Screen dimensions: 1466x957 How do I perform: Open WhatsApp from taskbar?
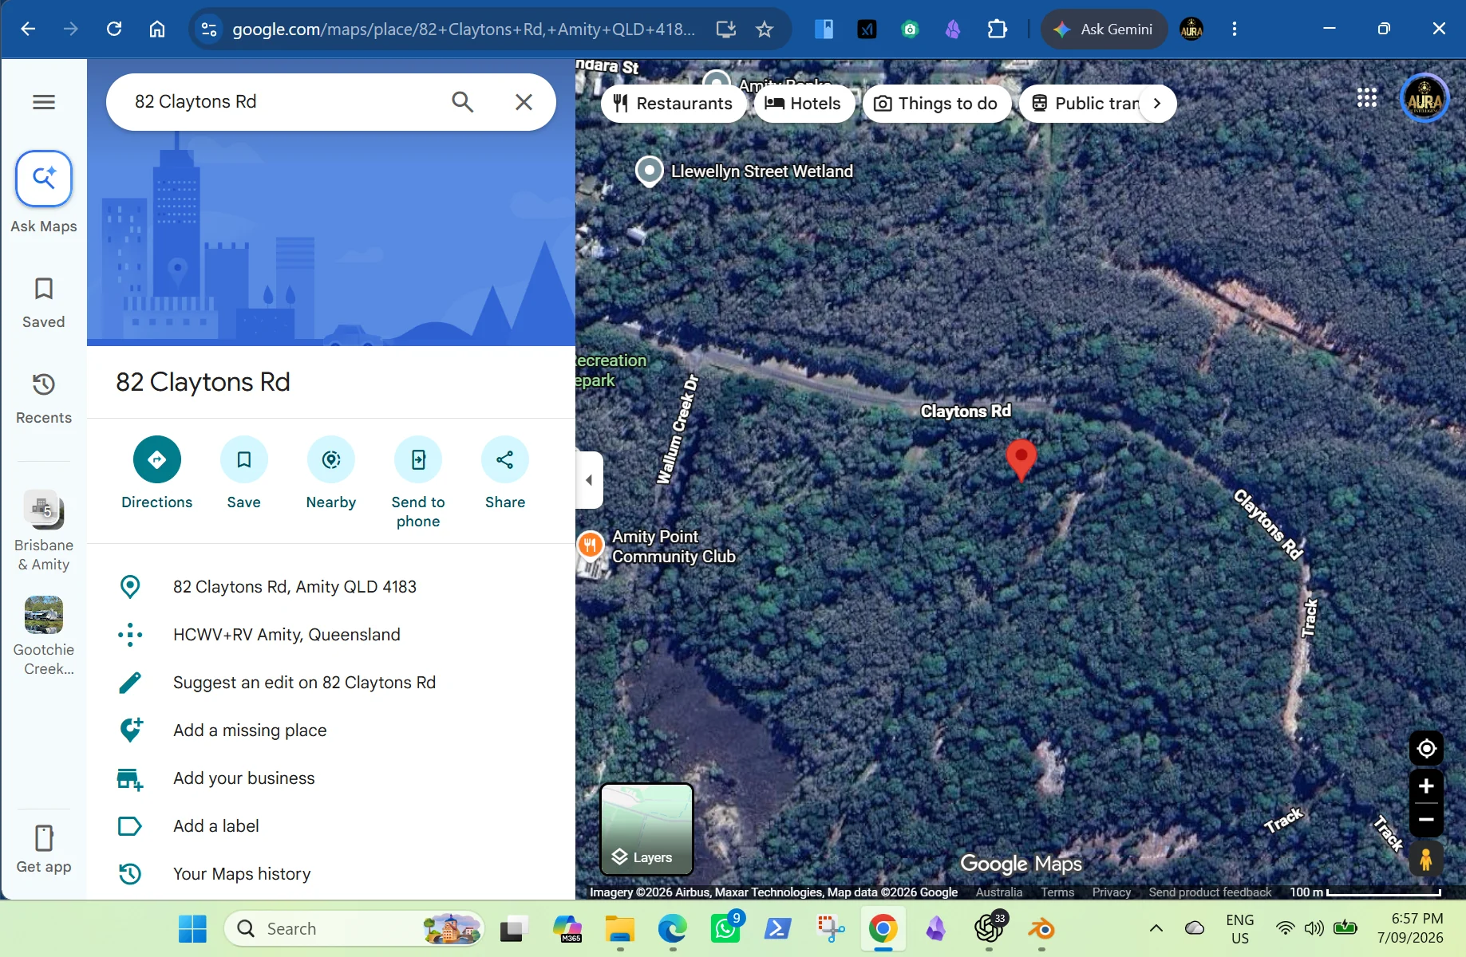726,929
